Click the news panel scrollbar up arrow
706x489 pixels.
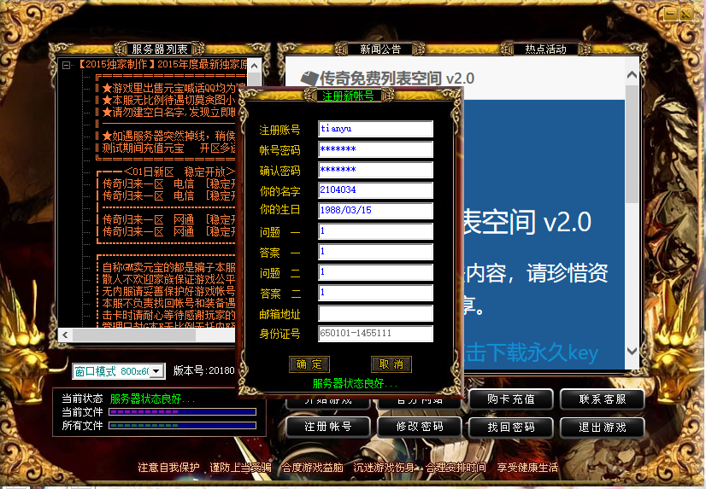tap(632, 77)
